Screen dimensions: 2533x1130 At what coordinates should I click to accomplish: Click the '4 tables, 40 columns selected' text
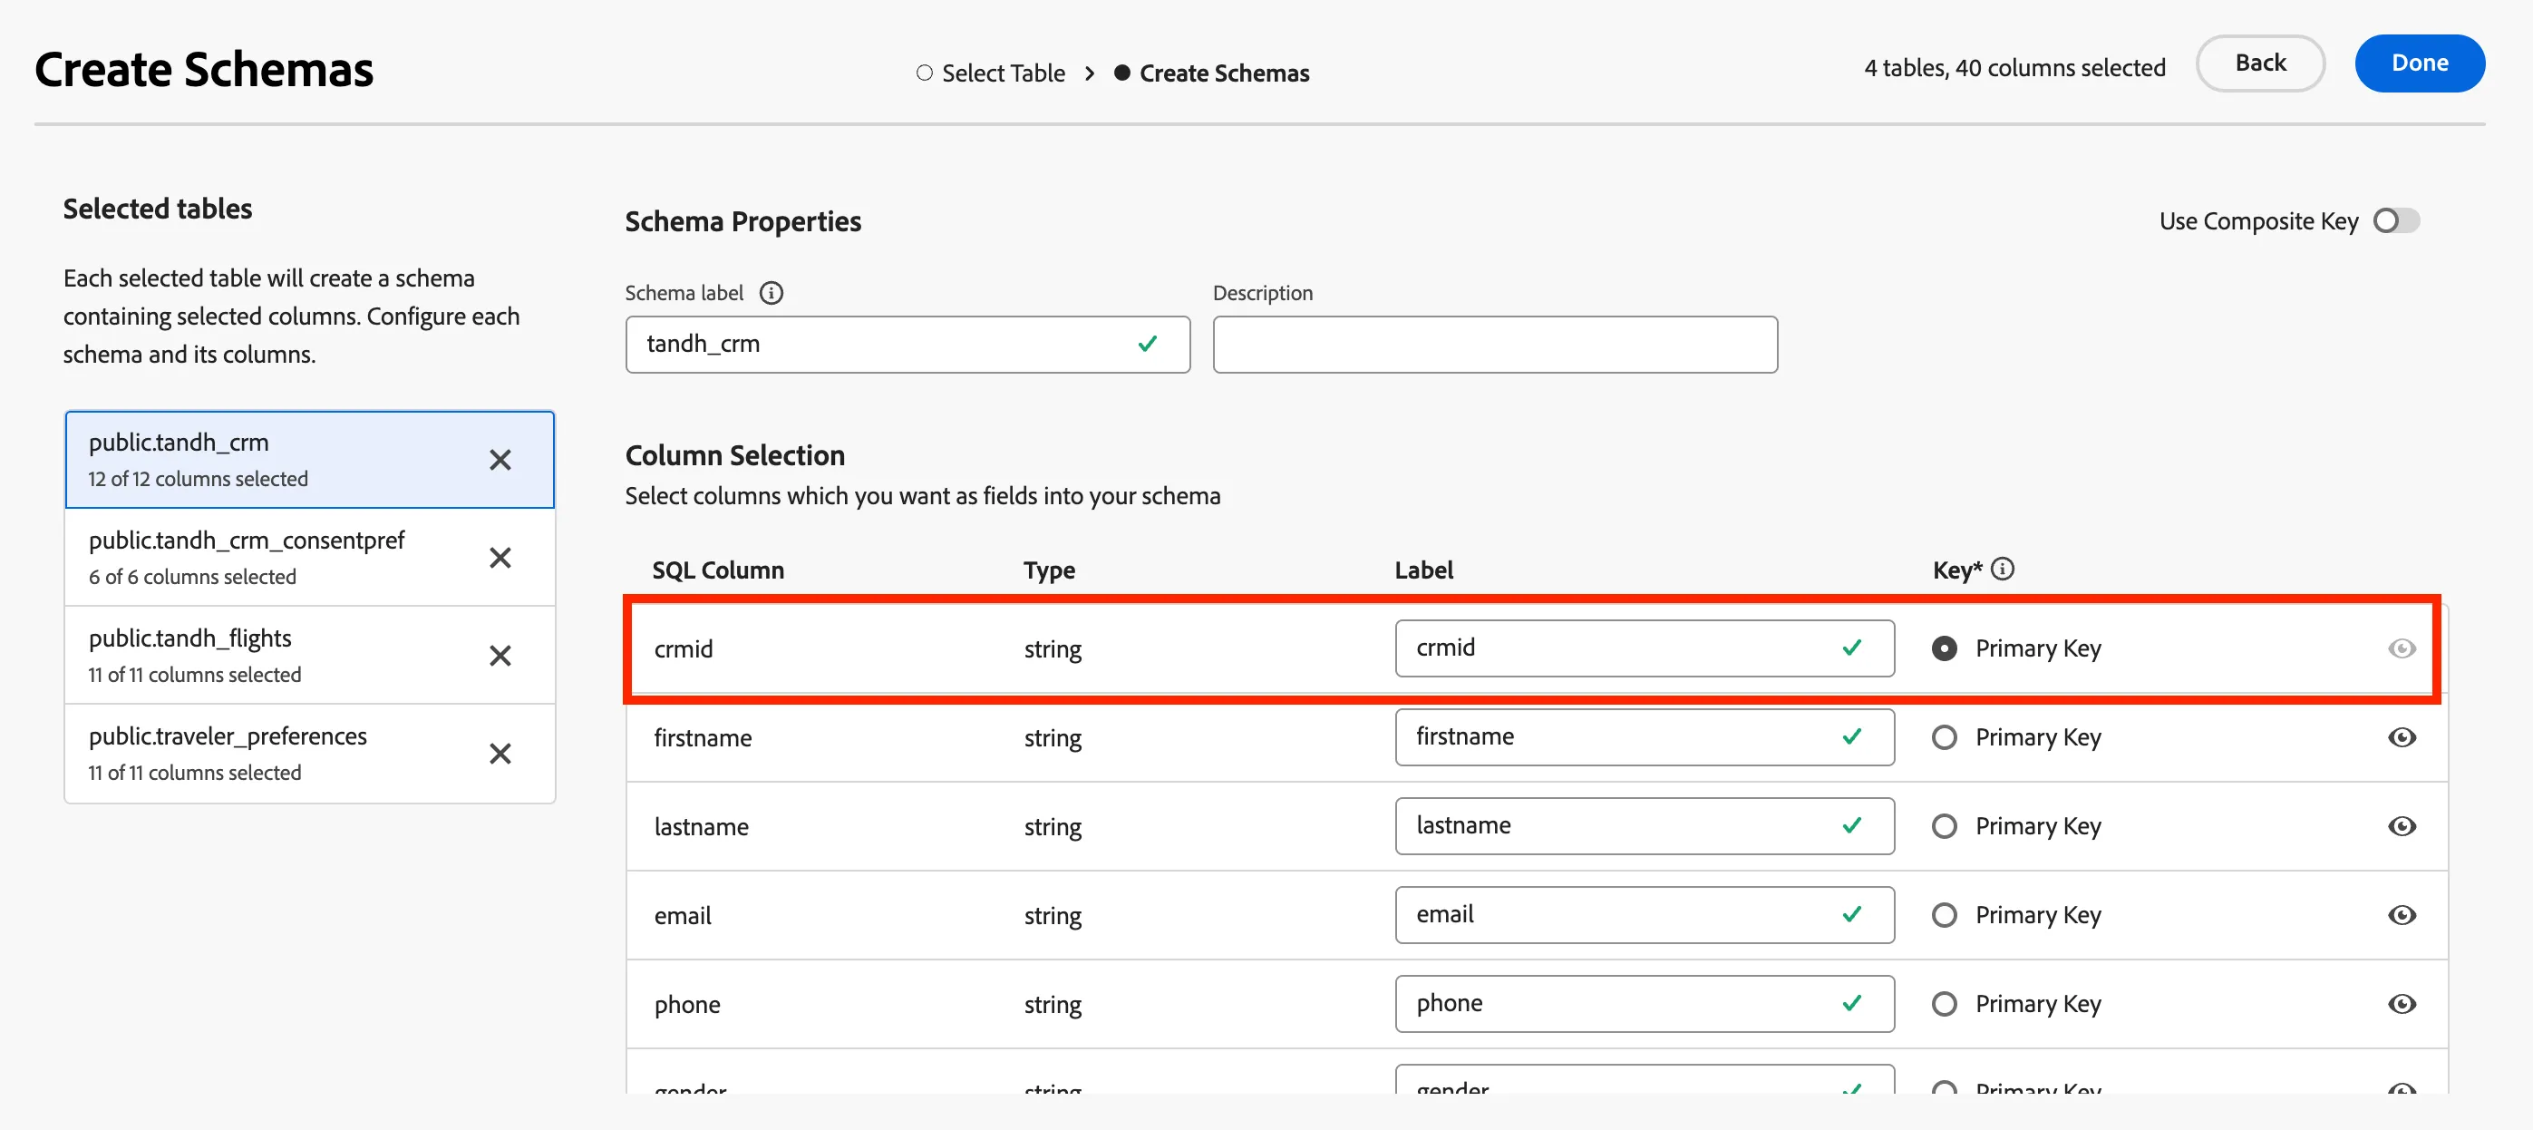2014,68
